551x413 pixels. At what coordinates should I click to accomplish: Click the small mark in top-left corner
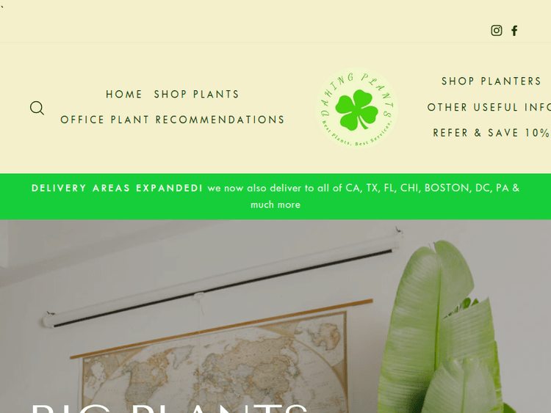coord(1,7)
